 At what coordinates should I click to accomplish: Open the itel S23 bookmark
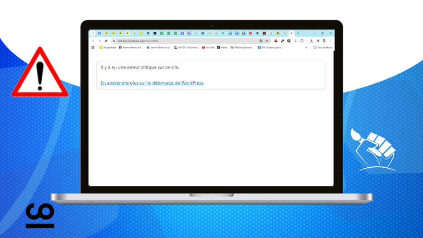click(x=186, y=47)
